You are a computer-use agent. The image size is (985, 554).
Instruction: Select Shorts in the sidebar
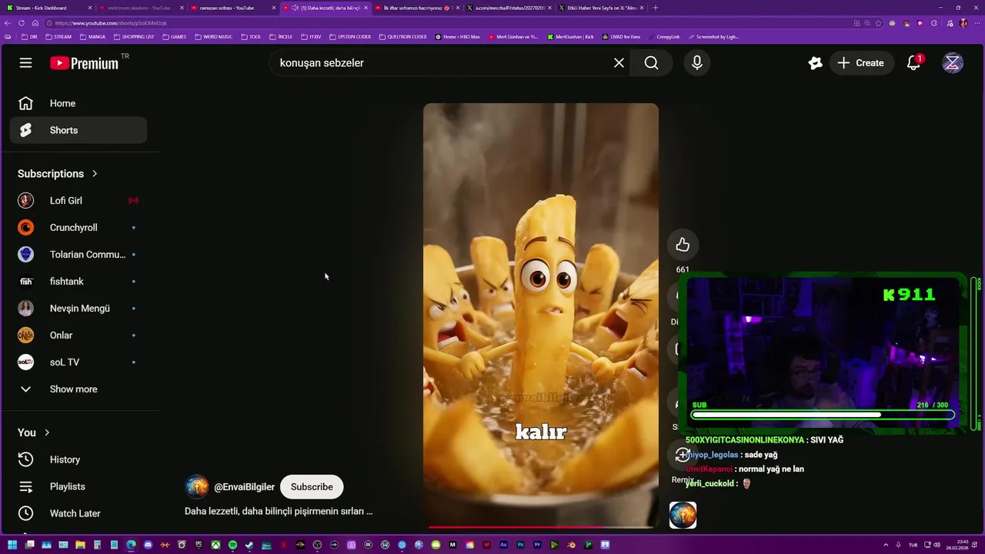point(78,130)
